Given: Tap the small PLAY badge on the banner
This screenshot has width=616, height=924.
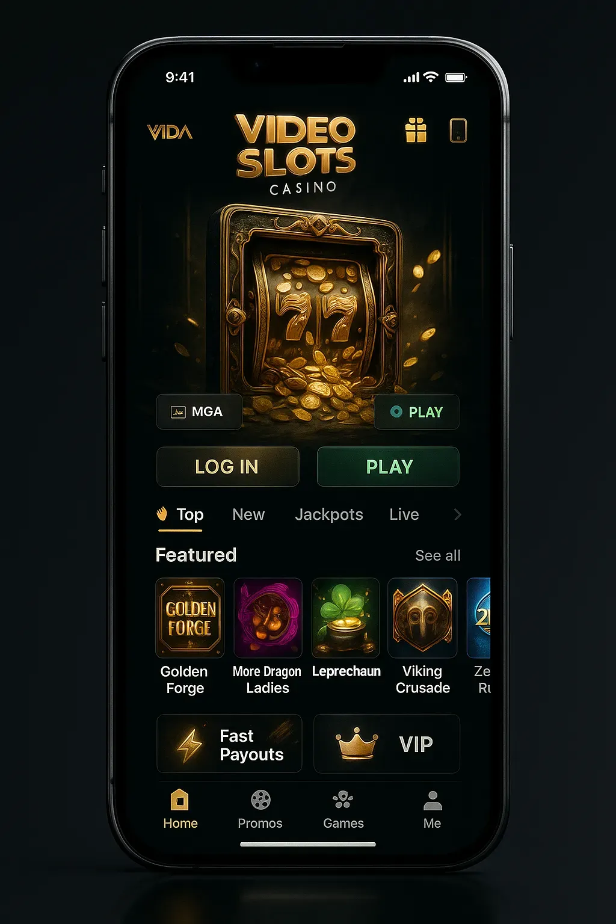Looking at the screenshot, I should click(x=417, y=412).
